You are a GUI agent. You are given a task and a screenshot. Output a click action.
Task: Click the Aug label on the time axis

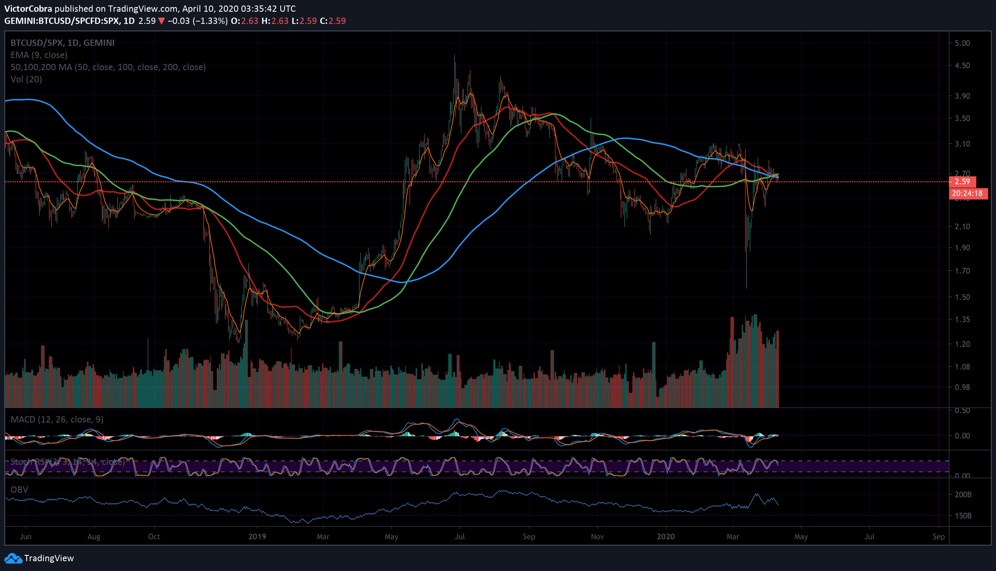tap(94, 537)
